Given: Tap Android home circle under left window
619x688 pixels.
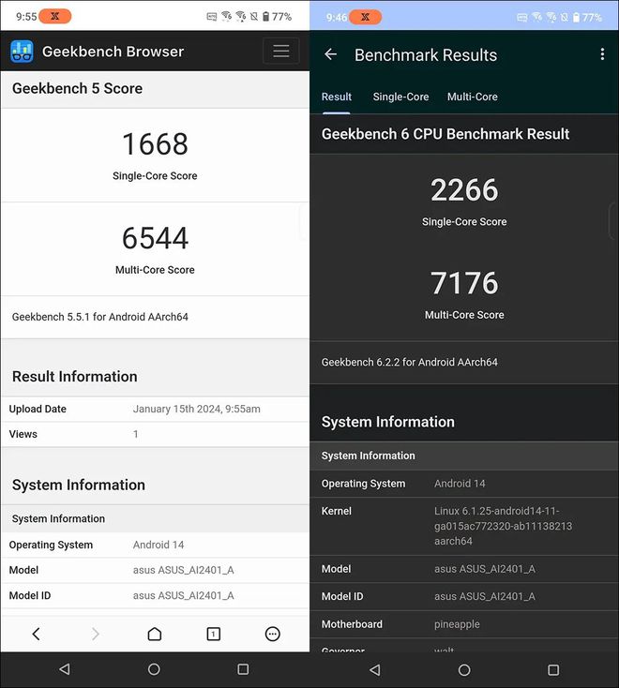Looking at the screenshot, I should (x=154, y=669).
